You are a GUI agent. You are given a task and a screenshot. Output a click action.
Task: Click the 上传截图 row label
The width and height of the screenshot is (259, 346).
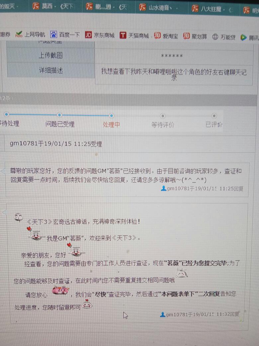point(50,55)
